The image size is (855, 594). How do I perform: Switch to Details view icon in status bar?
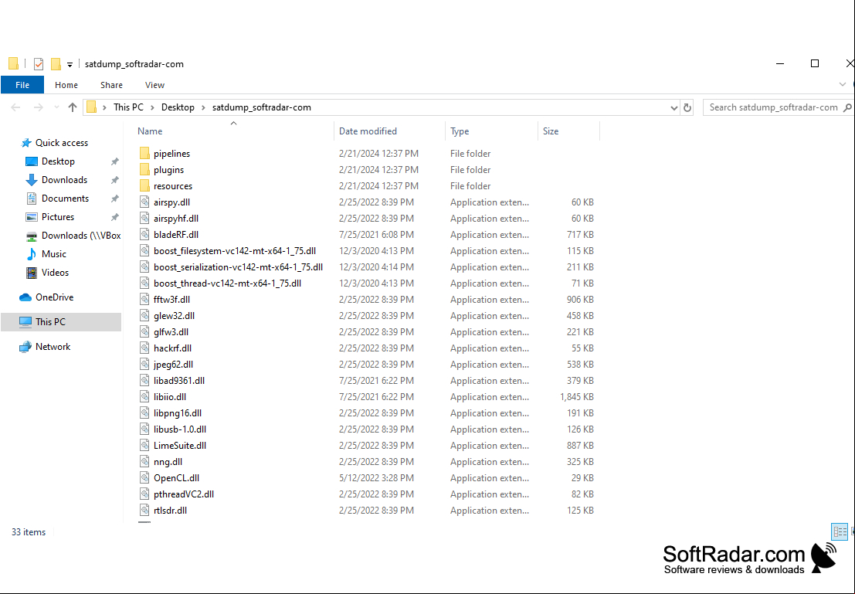[x=840, y=531]
